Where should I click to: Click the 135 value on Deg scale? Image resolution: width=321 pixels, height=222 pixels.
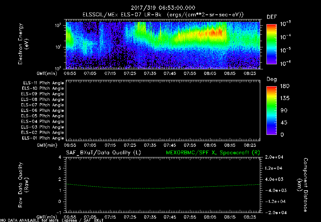coord(285,98)
